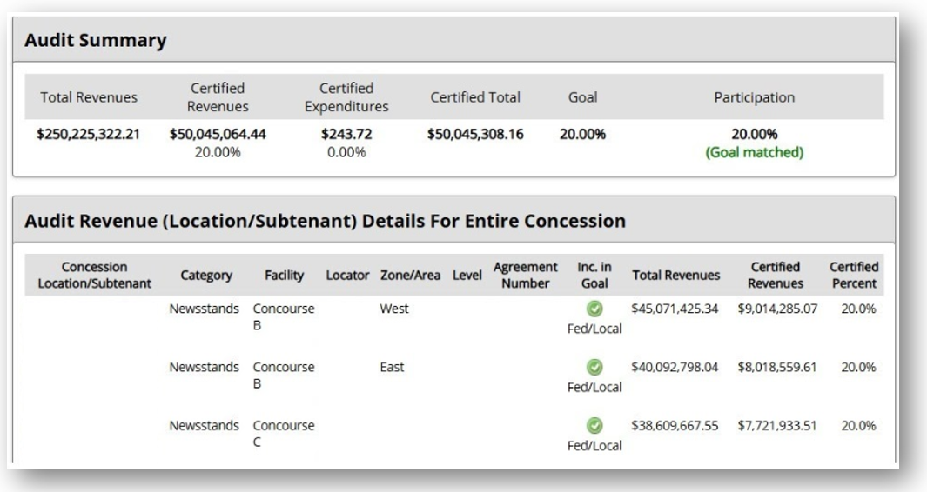Click total revenues $45,071,425.34 in West row
The image size is (927, 492).
click(675, 309)
